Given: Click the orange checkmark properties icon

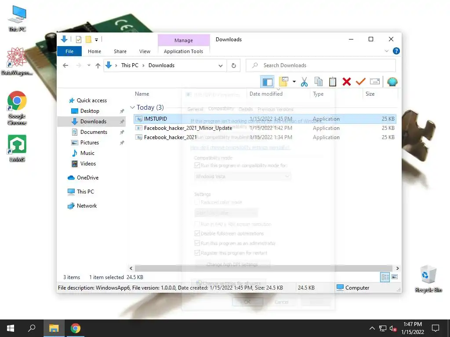Looking at the screenshot, I should coord(360,82).
